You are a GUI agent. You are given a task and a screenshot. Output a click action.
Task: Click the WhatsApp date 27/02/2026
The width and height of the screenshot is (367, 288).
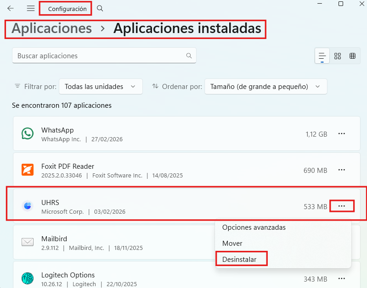[x=107, y=139]
